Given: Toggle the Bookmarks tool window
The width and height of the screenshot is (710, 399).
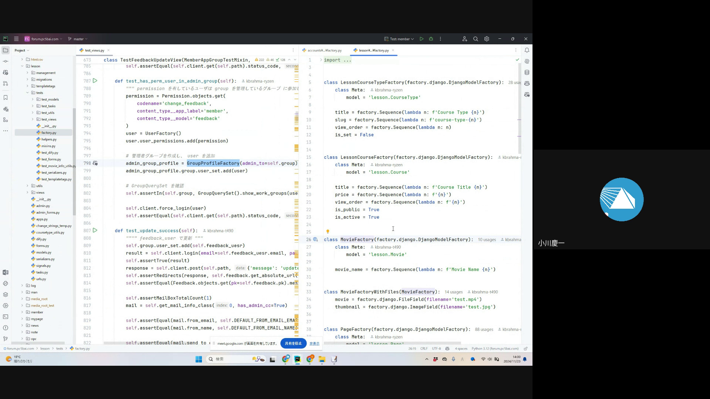Looking at the screenshot, I should (x=6, y=98).
